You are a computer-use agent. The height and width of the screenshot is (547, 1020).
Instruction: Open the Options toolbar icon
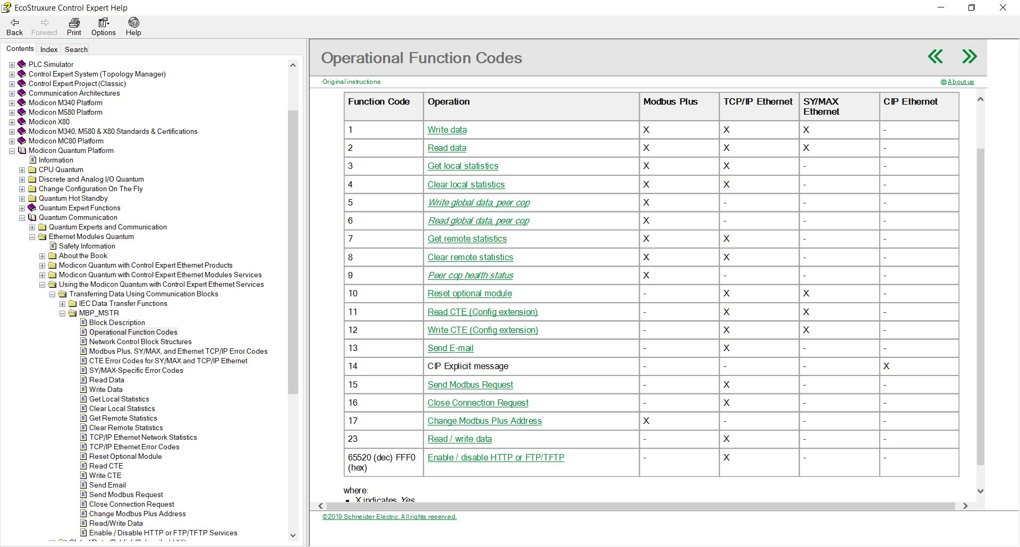[x=104, y=22]
